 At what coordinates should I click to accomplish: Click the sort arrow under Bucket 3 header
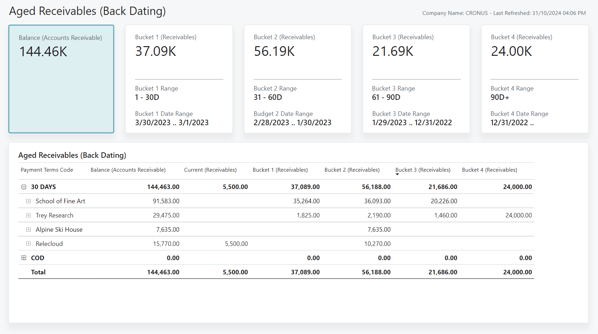coord(398,174)
